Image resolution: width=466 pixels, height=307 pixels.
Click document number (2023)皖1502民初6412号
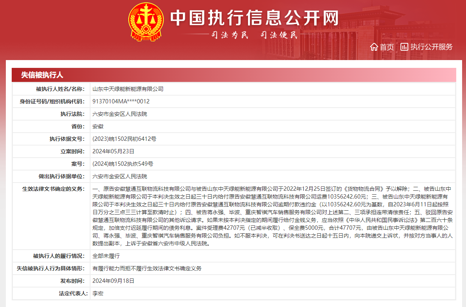[x=124, y=139]
